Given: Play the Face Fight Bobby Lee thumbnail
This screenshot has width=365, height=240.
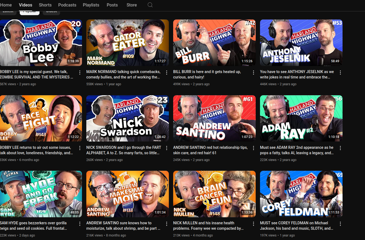Looking at the screenshot, I should click(41, 118).
